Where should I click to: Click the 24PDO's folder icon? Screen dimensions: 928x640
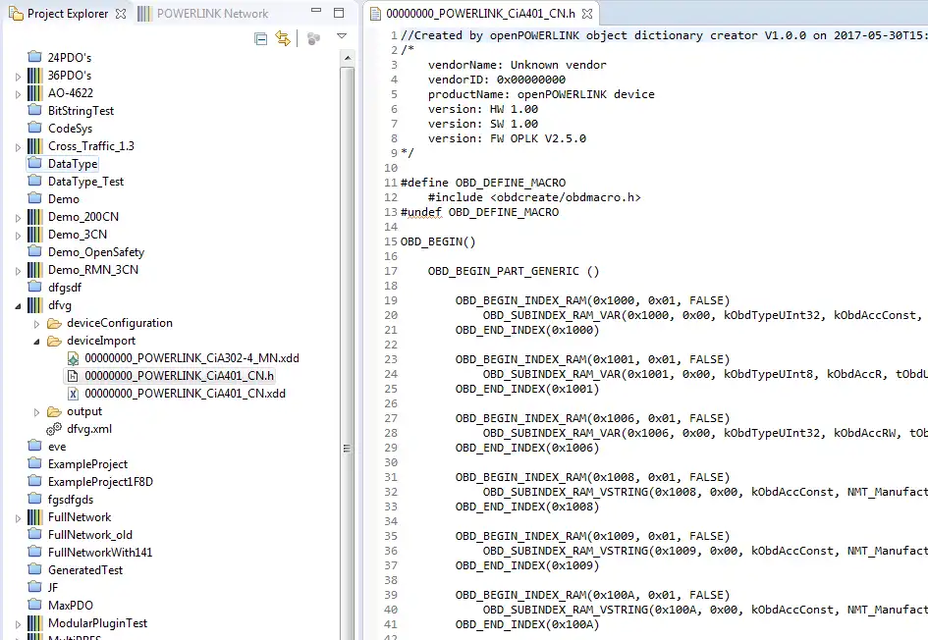(x=35, y=57)
